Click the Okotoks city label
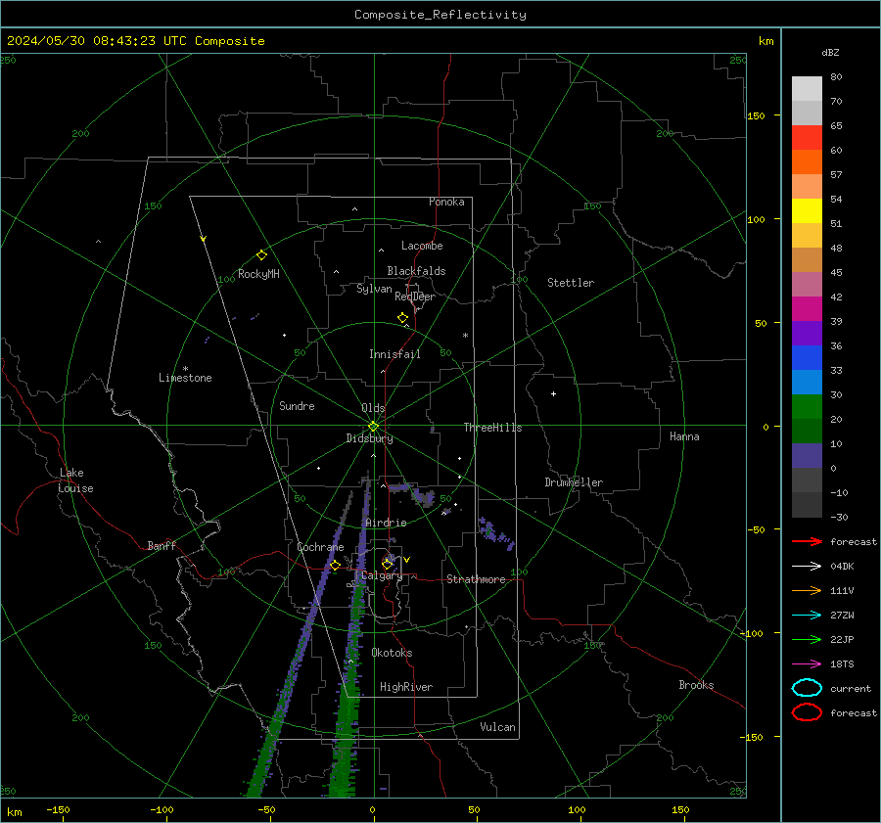 [x=392, y=653]
